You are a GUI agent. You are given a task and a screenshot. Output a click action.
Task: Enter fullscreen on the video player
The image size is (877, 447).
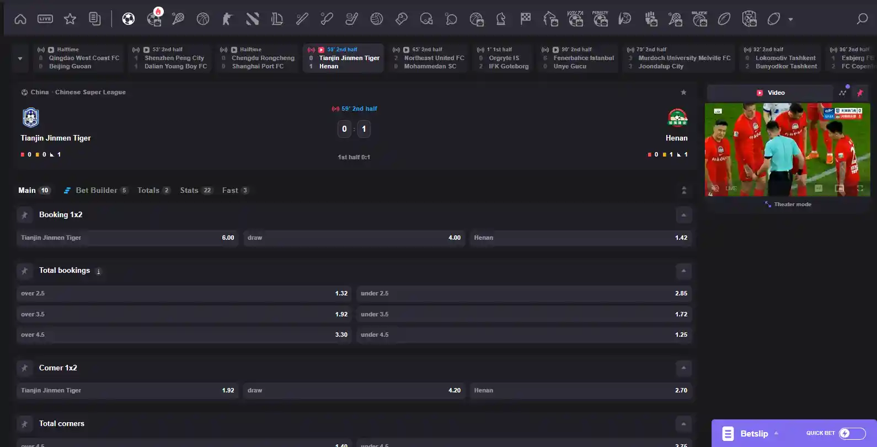860,189
